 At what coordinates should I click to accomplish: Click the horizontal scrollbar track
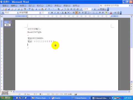(71, 92)
